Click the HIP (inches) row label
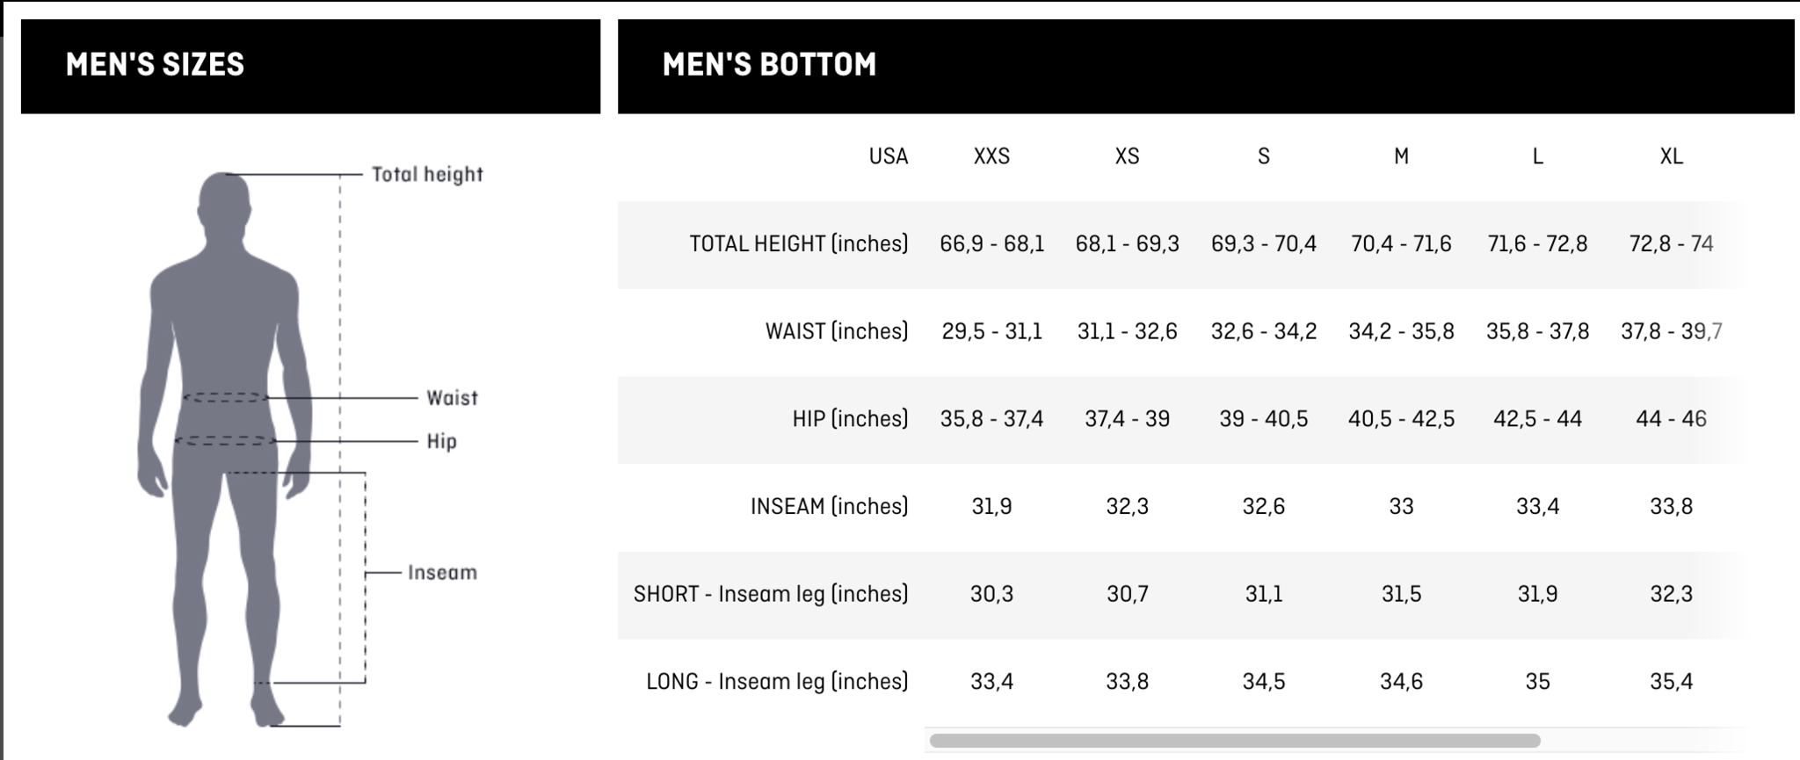The height and width of the screenshot is (760, 1800). click(850, 419)
